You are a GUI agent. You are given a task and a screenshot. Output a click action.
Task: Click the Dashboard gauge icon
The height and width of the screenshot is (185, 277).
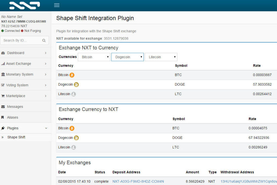click(3, 53)
